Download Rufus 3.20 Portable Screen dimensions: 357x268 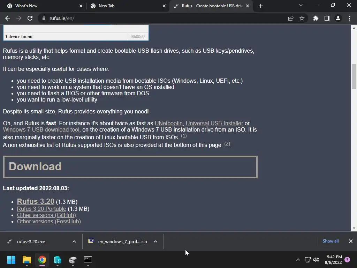41,209
